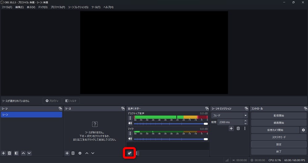Adjust desktop audio volume slider

click(171, 124)
